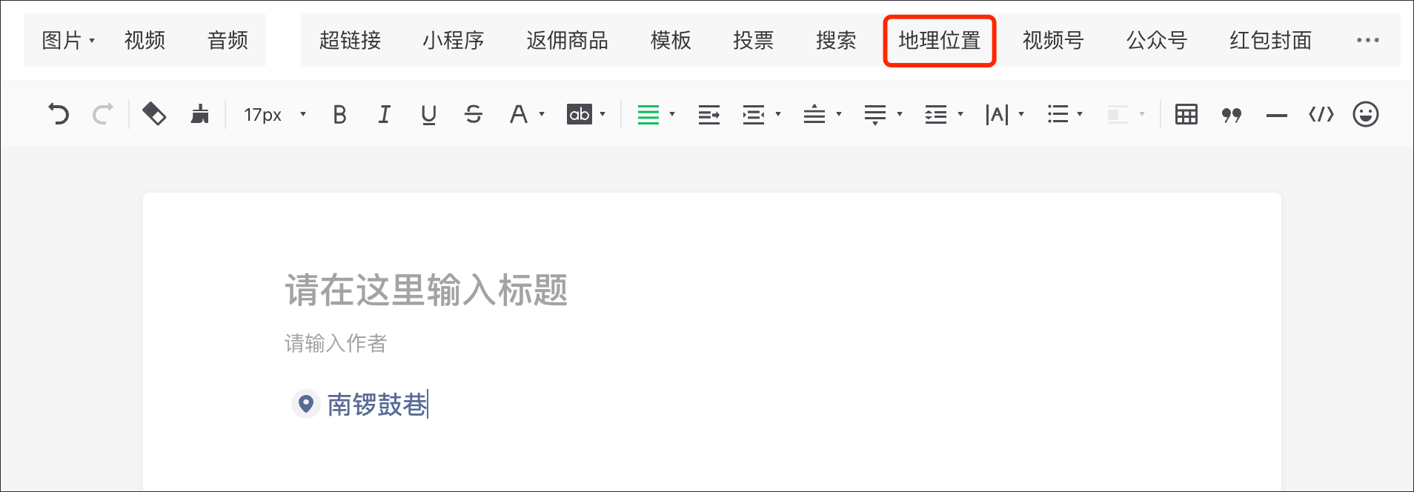Open the code snippet icon
This screenshot has width=1414, height=492.
[x=1321, y=114]
